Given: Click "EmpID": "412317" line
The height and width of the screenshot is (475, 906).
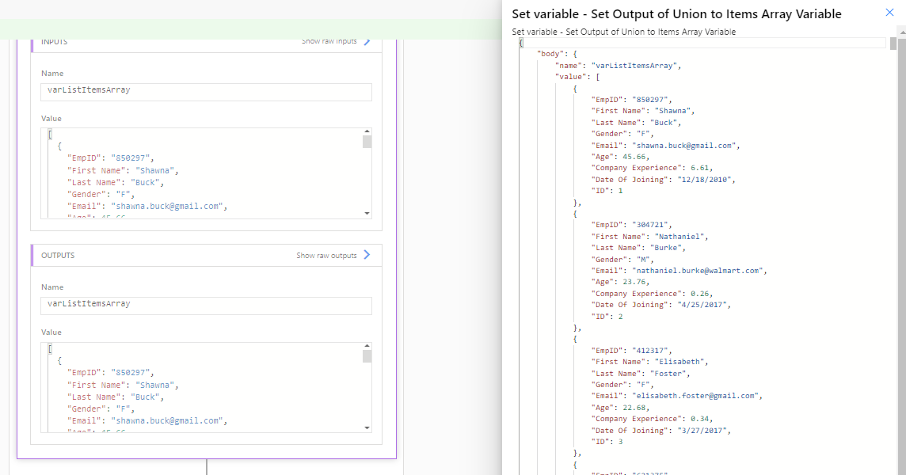Looking at the screenshot, I should coord(631,350).
